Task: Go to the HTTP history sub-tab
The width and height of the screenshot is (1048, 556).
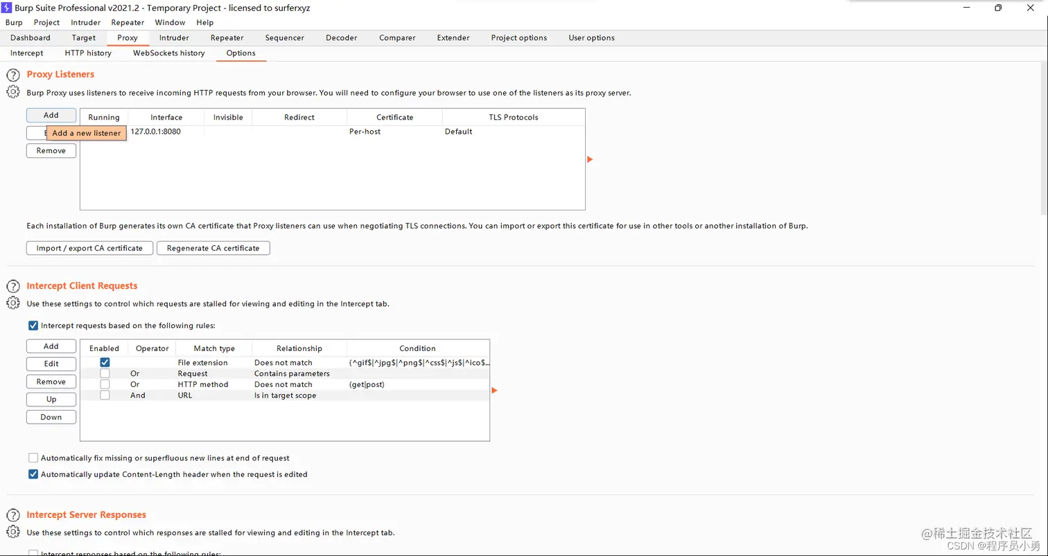Action: pyautogui.click(x=88, y=53)
